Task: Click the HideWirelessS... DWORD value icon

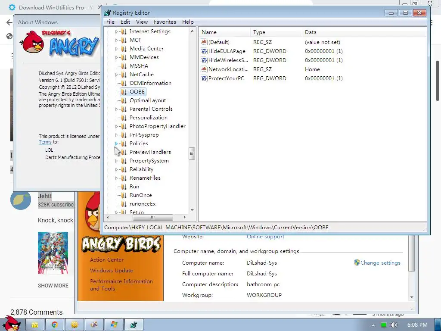Action: 204,60
